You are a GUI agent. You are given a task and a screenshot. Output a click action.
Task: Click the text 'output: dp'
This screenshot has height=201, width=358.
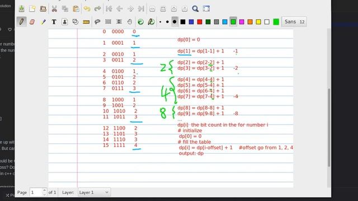[191, 154]
